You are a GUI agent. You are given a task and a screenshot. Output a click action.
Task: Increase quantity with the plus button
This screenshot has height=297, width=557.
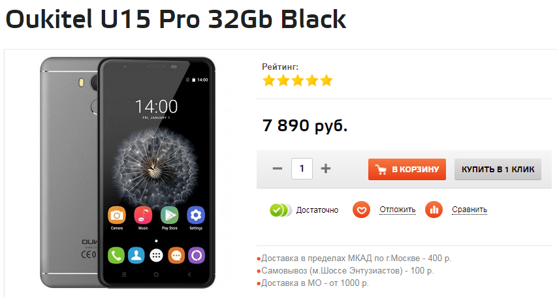326,168
